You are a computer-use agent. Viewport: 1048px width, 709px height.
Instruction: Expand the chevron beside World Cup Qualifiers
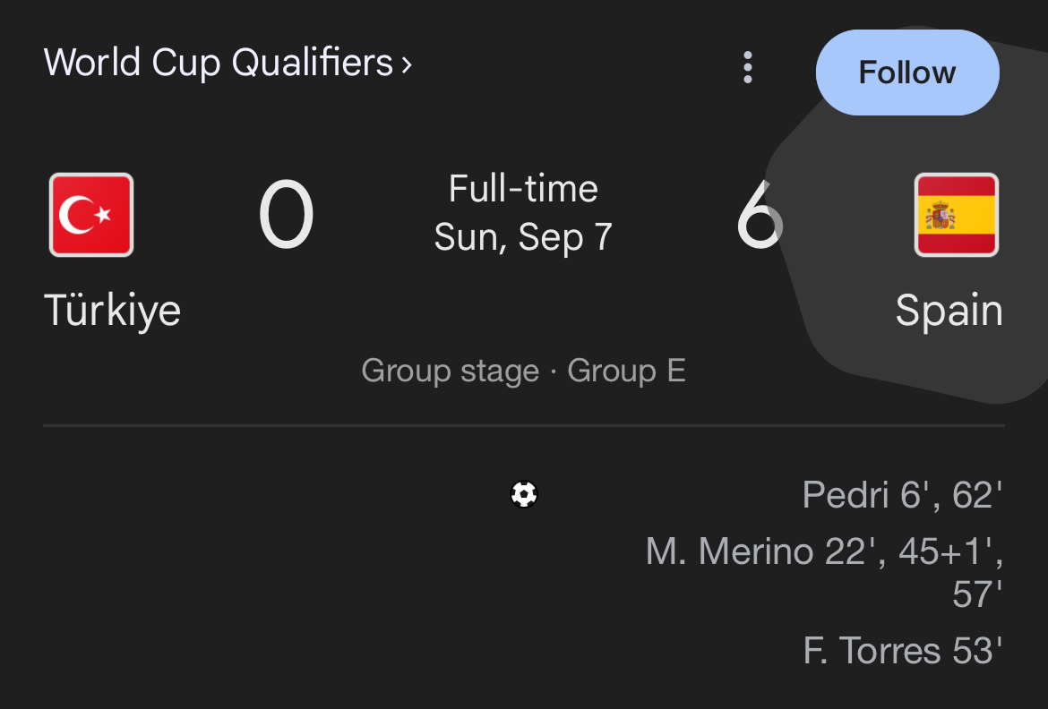pos(407,64)
